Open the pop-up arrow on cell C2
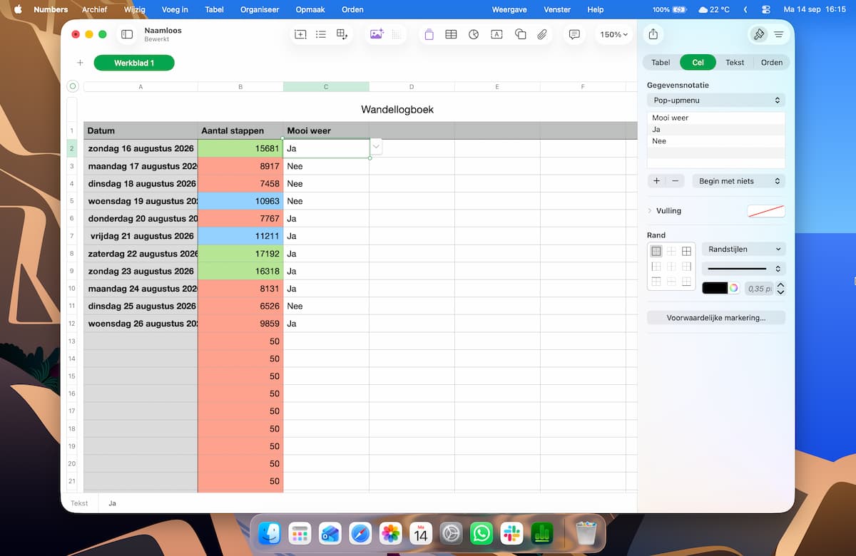This screenshot has width=856, height=556. click(x=377, y=146)
